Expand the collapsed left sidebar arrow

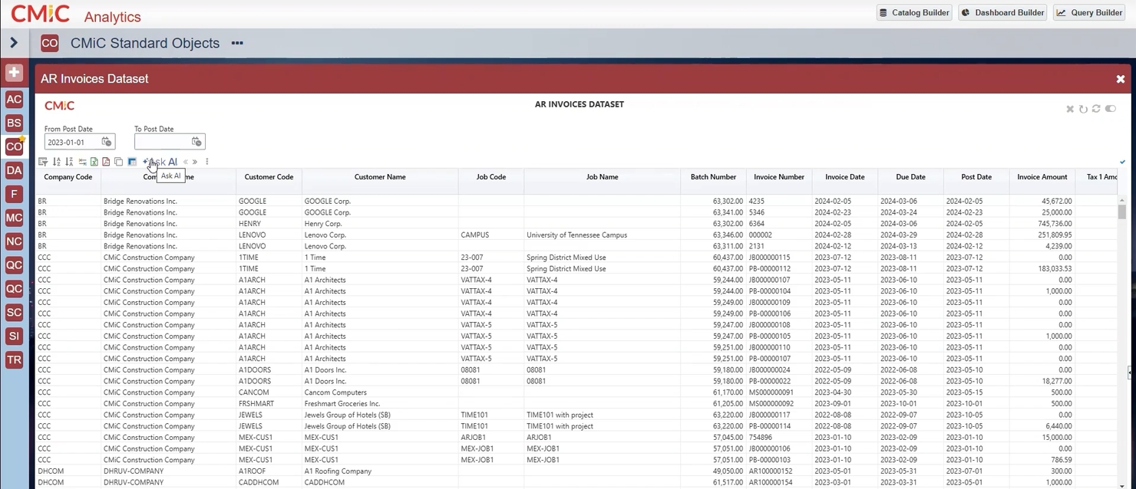(13, 44)
